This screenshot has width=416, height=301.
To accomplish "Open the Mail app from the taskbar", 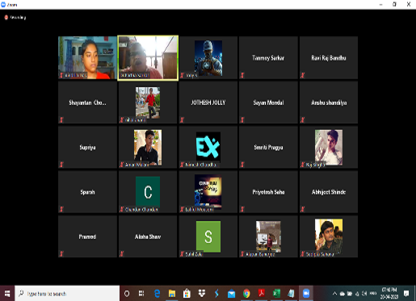I will (x=231, y=294).
